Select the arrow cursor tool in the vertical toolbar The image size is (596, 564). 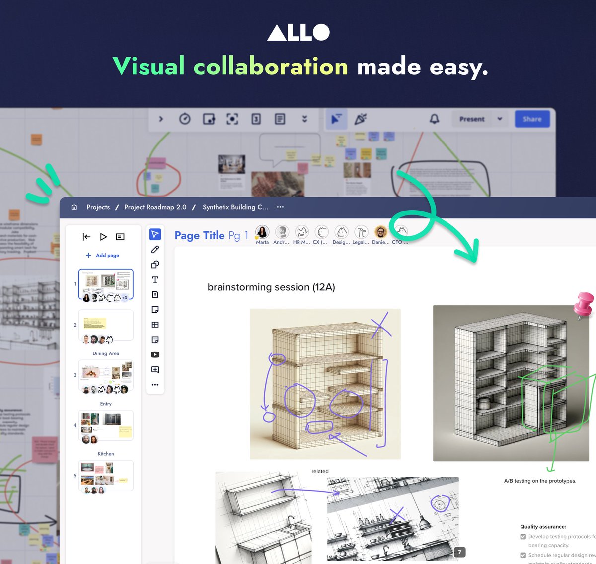point(155,234)
